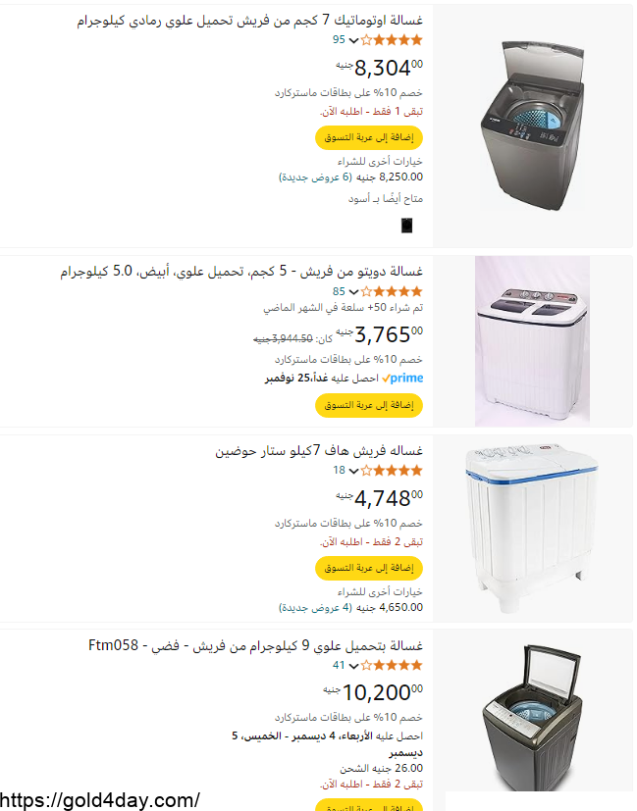Open white Duetto twin tub washer image
The height and width of the screenshot is (811, 637).
(x=533, y=341)
